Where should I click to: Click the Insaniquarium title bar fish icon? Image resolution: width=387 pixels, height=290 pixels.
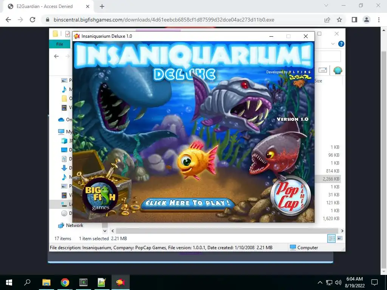77,36
